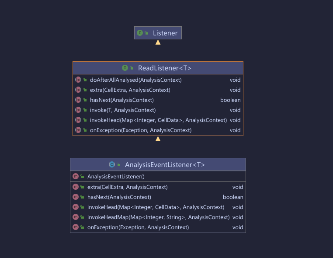This screenshot has height=258, width=333.
Task: Select the doAfterAllAnalysed(AnalysisContext) method row
Action: [135, 80]
